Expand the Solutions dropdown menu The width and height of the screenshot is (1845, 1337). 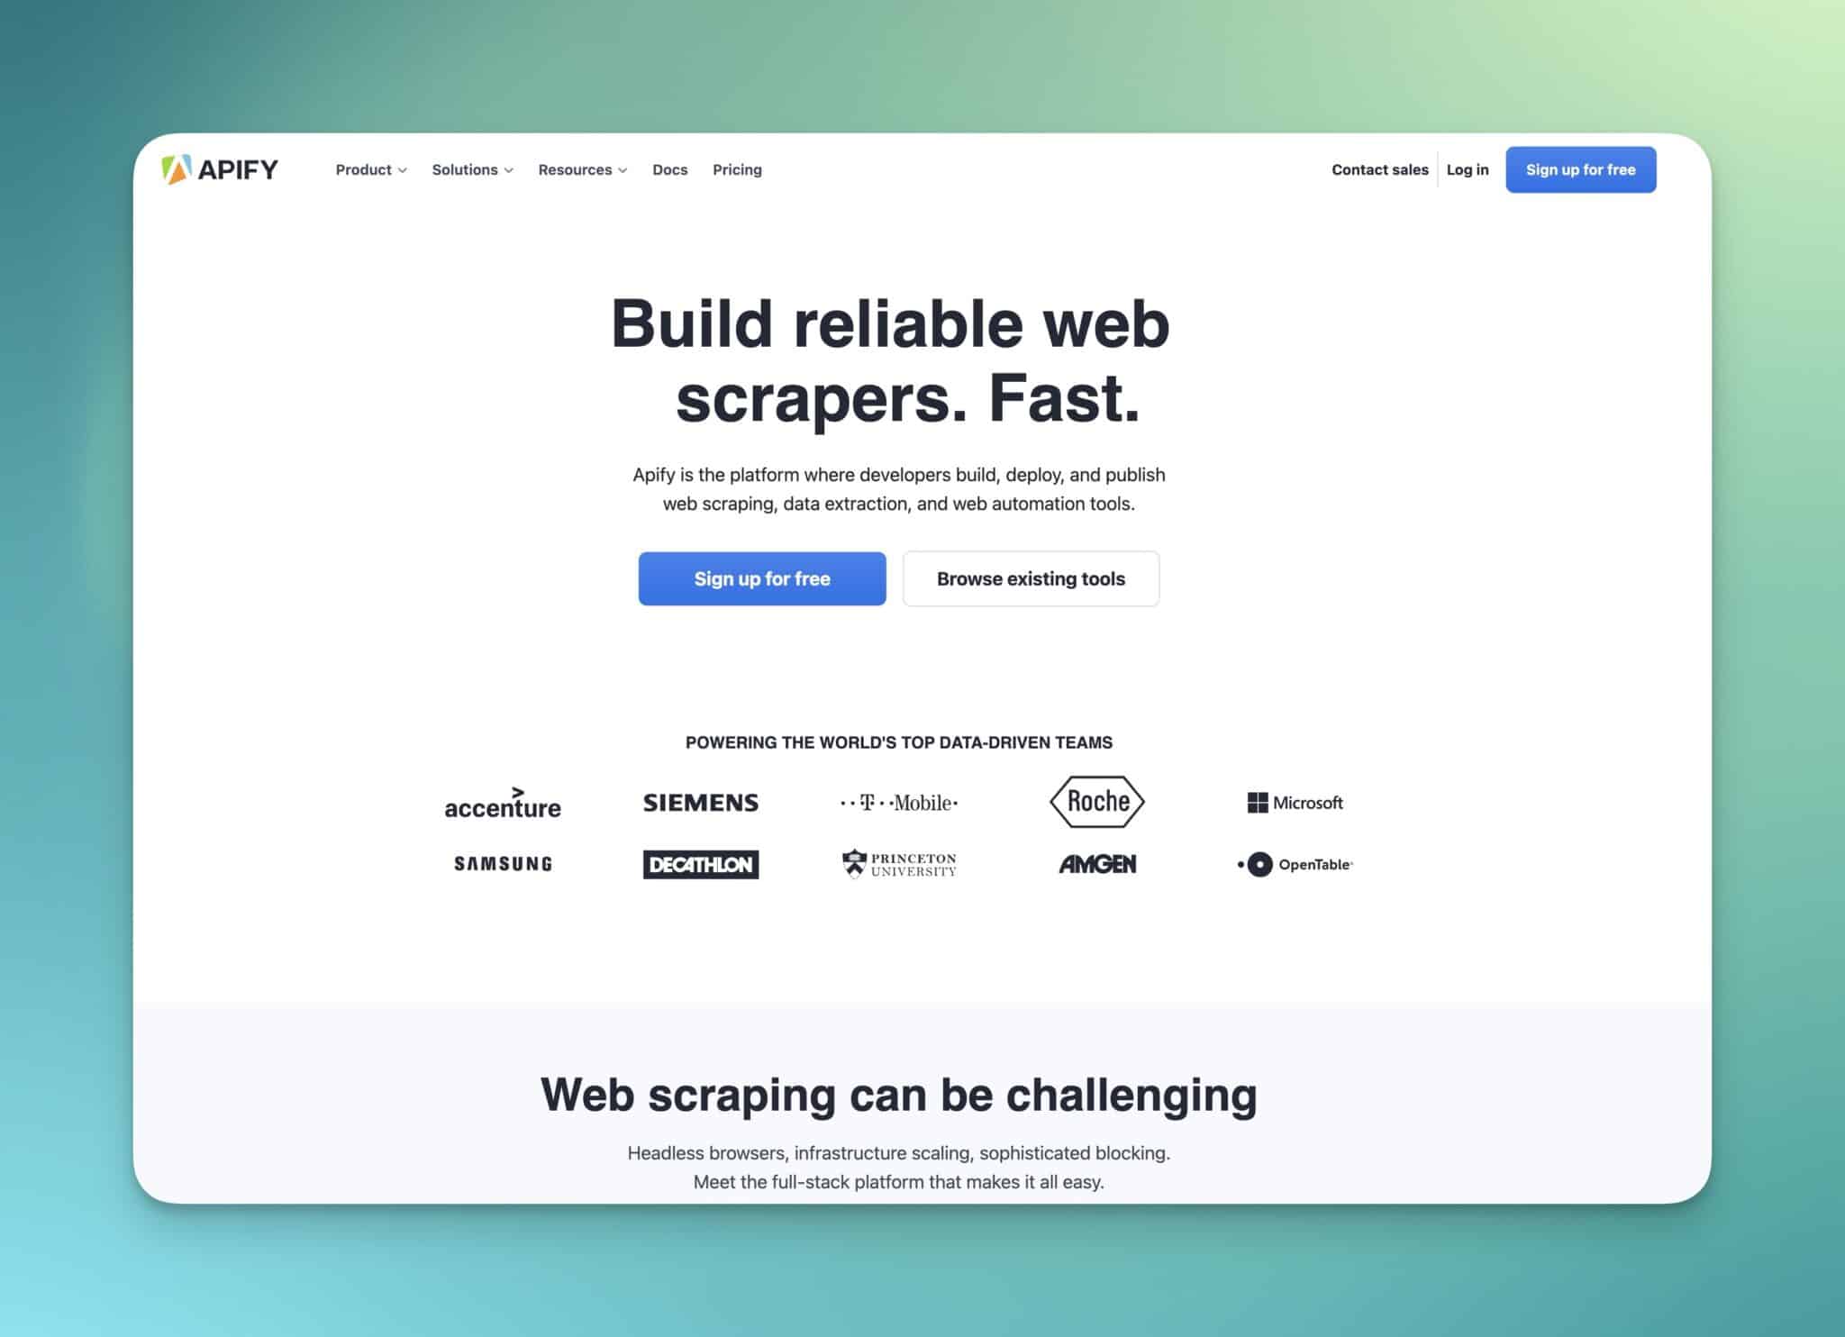coord(471,169)
